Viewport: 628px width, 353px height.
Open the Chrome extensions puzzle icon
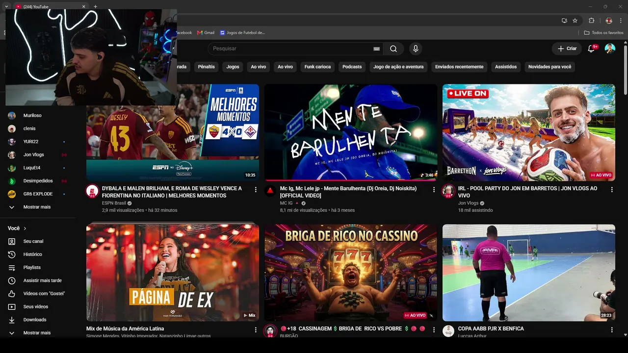click(591, 21)
